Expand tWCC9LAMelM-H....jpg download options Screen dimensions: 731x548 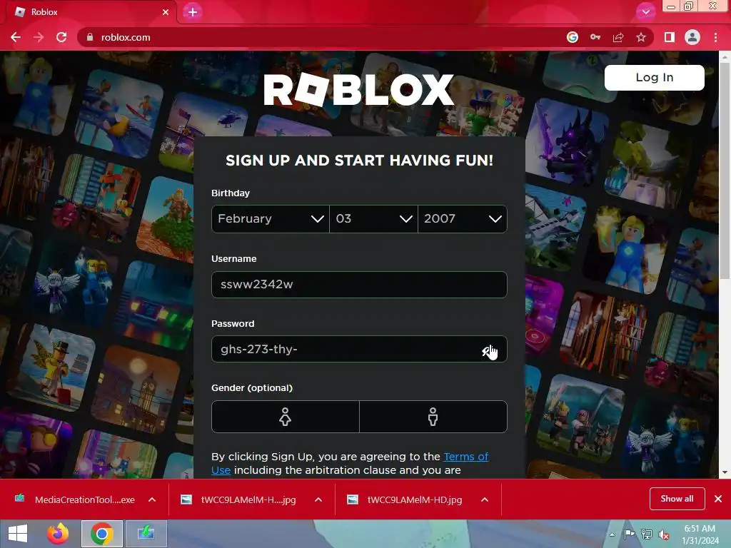pos(318,499)
